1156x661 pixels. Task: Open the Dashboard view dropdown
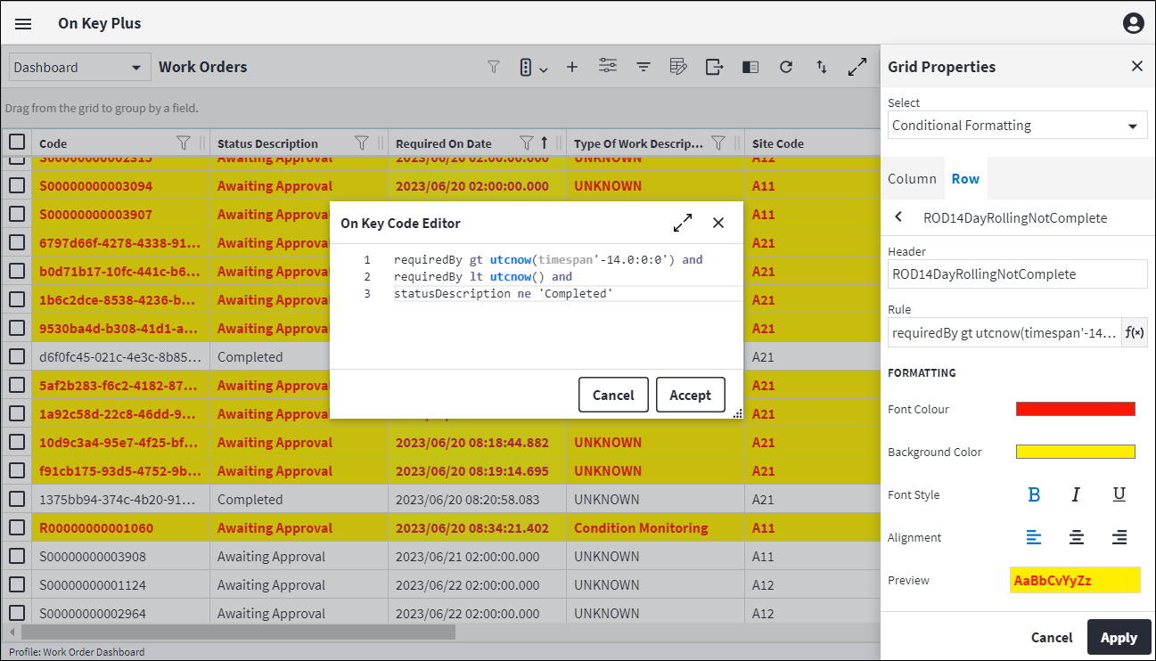[78, 67]
